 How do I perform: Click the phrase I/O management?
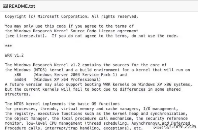160,109
